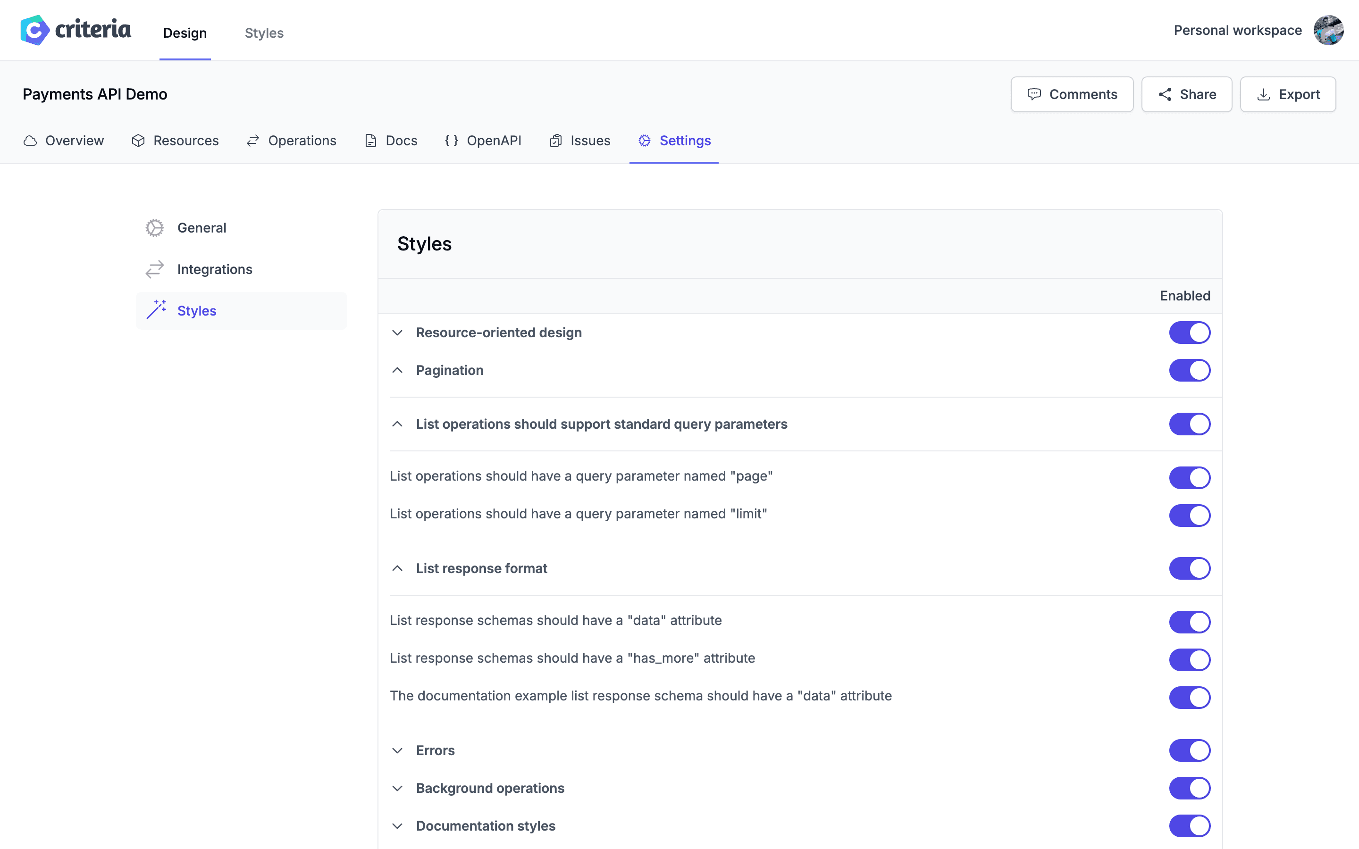Toggle the 'page' query parameter rule switch

[x=1190, y=477]
